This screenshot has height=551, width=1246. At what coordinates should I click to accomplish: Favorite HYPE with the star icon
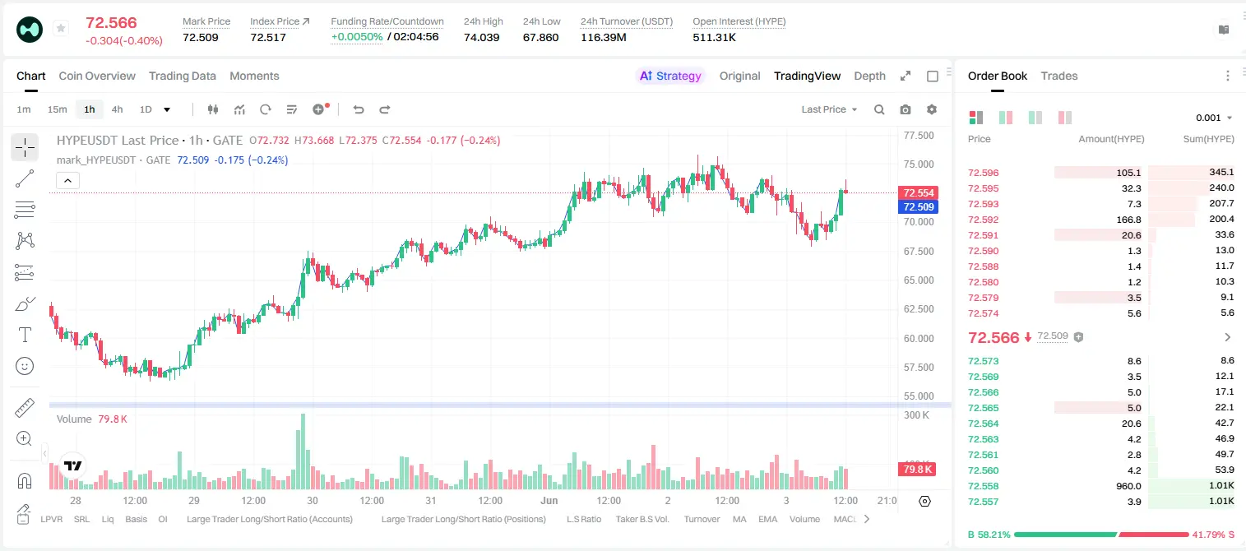click(x=61, y=29)
